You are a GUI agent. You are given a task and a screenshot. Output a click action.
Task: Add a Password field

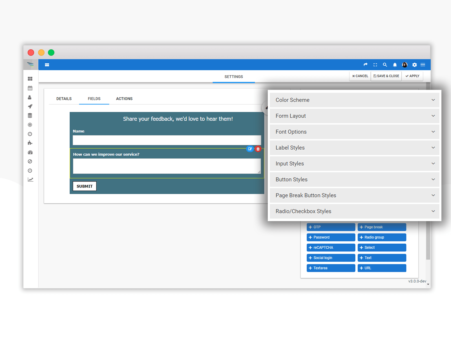331,237
